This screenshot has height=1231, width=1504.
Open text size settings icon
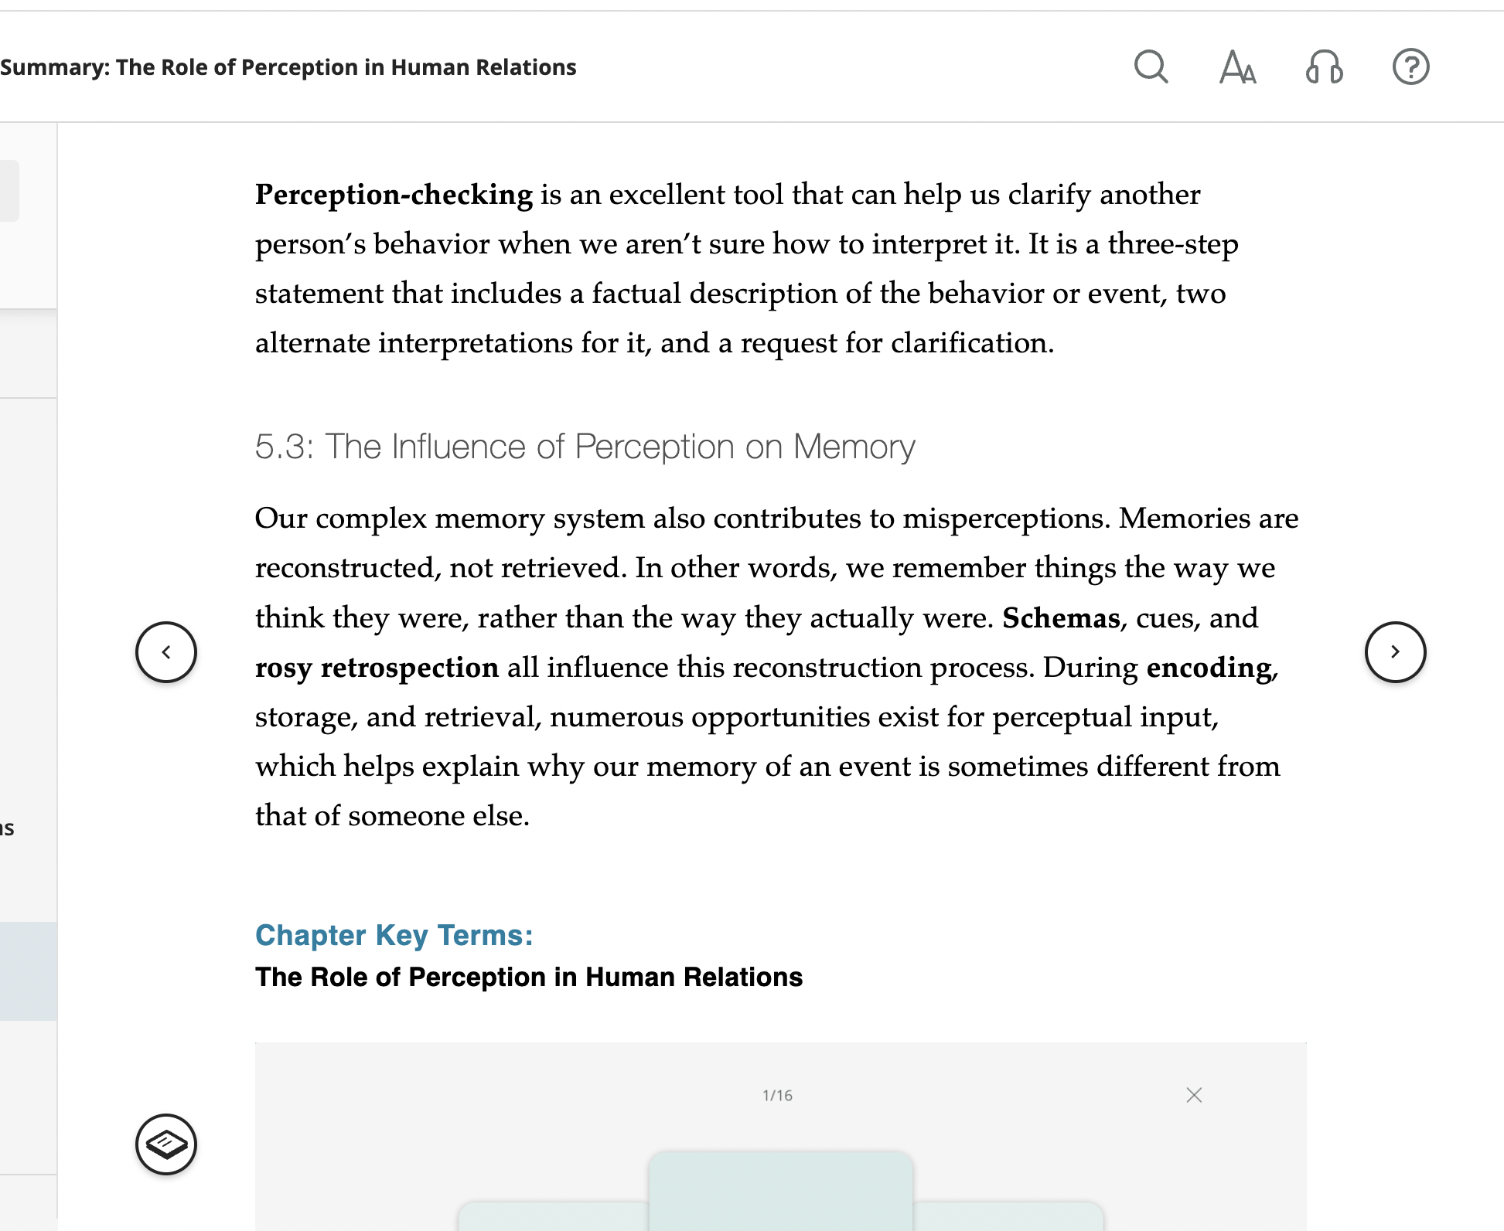[1237, 66]
